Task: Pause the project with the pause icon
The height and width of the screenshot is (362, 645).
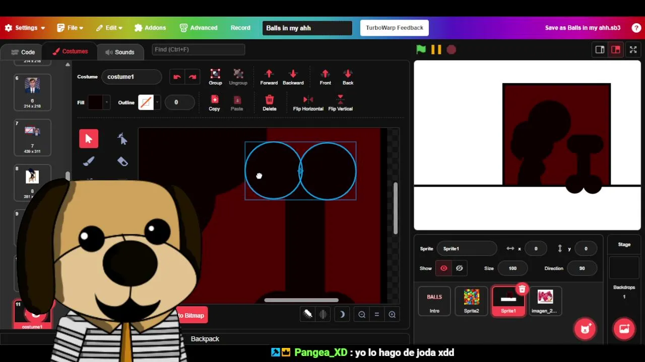Action: pos(436,49)
